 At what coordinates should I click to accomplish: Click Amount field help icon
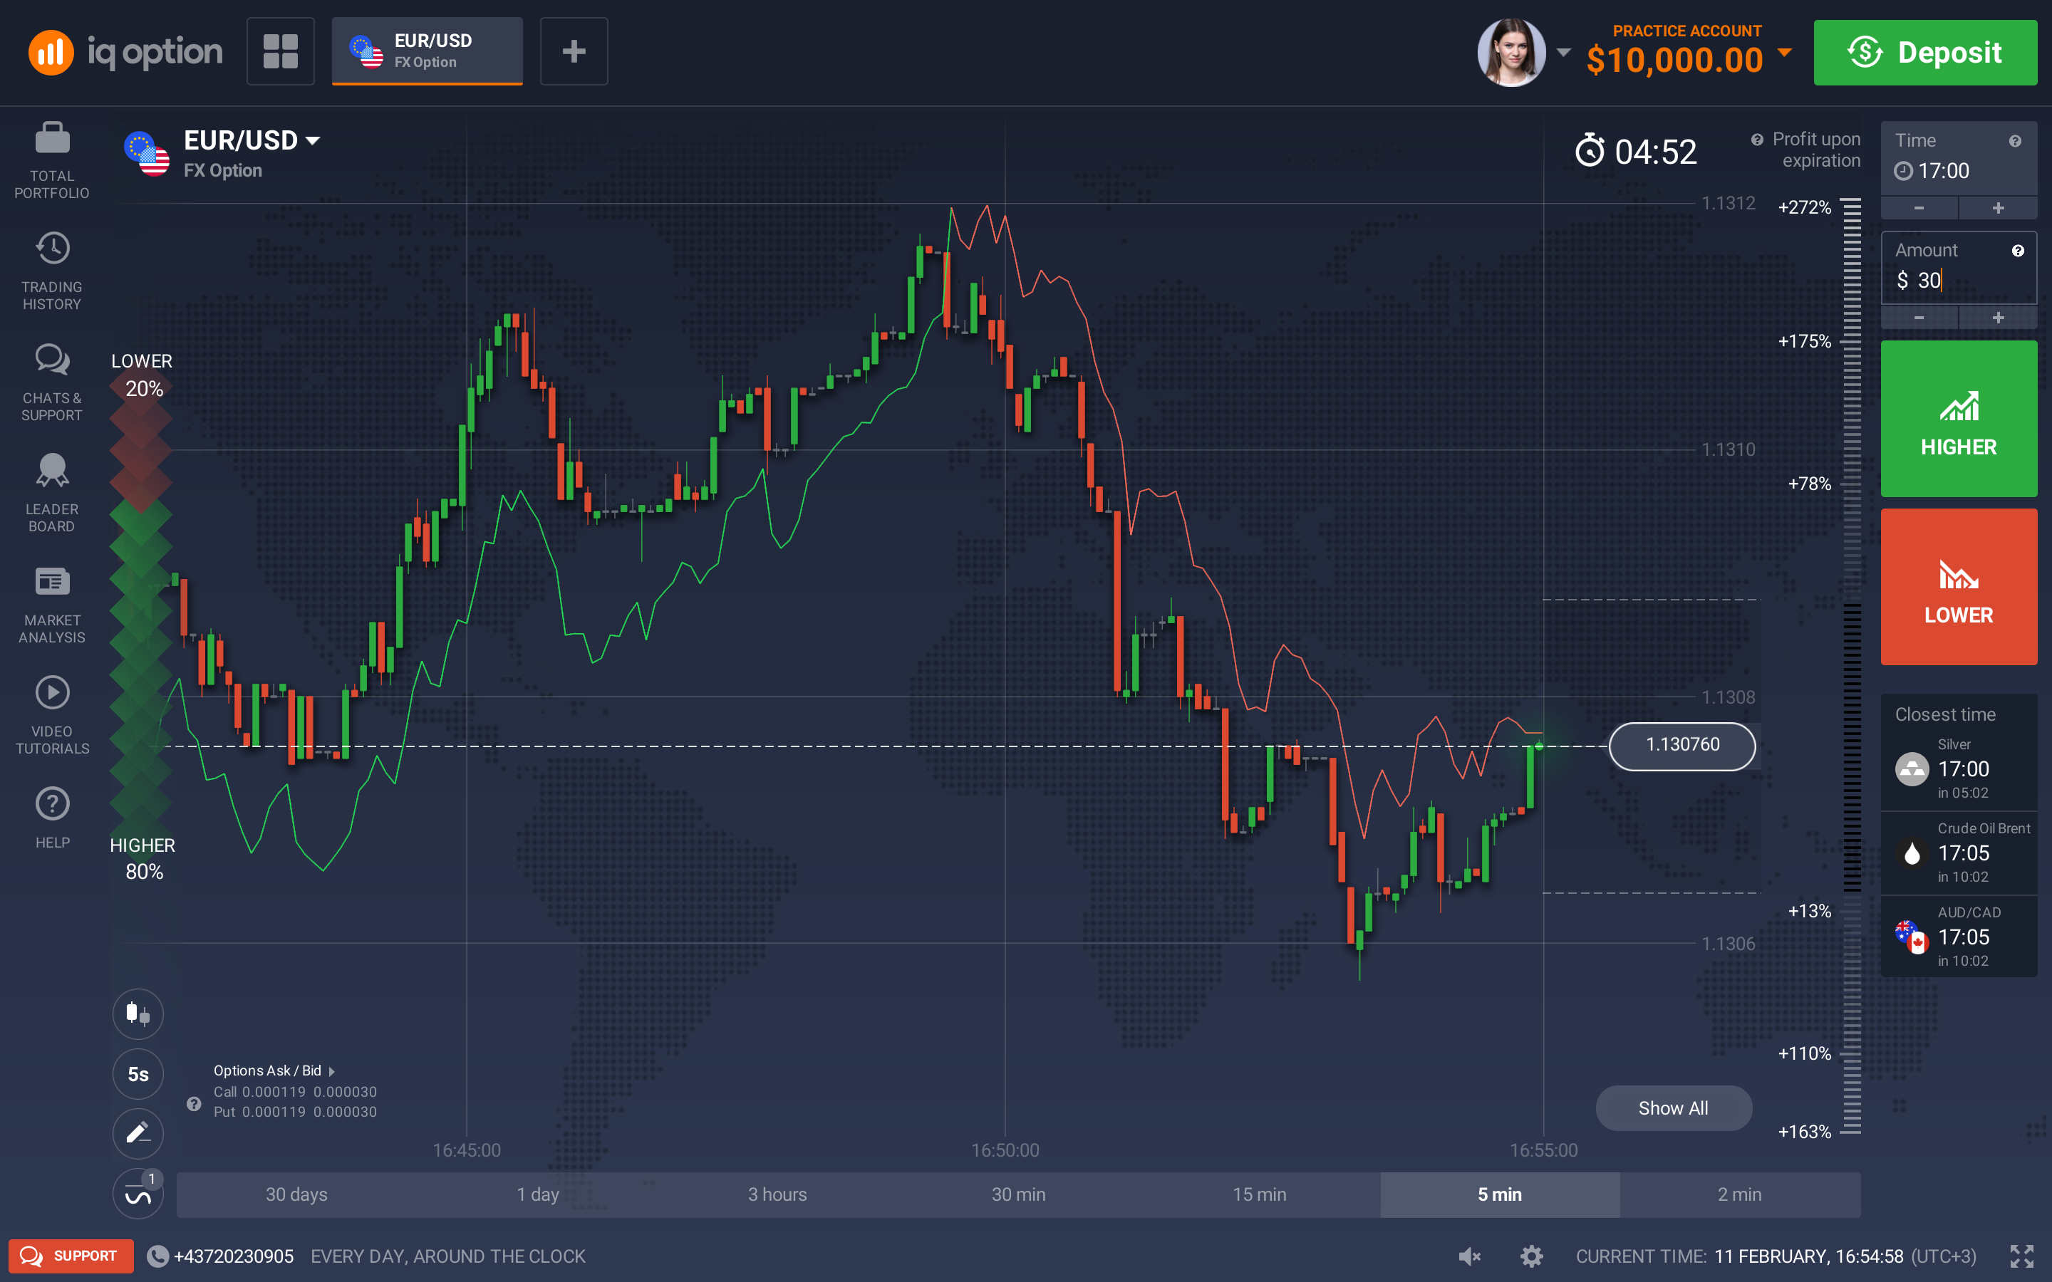click(x=2018, y=251)
